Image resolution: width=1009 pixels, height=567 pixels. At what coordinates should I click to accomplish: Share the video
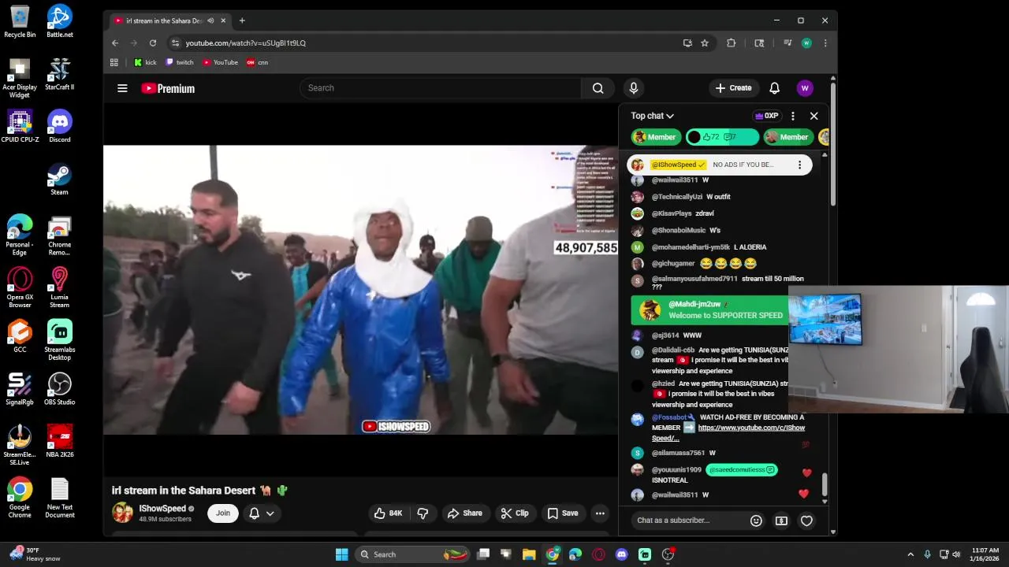tap(464, 513)
